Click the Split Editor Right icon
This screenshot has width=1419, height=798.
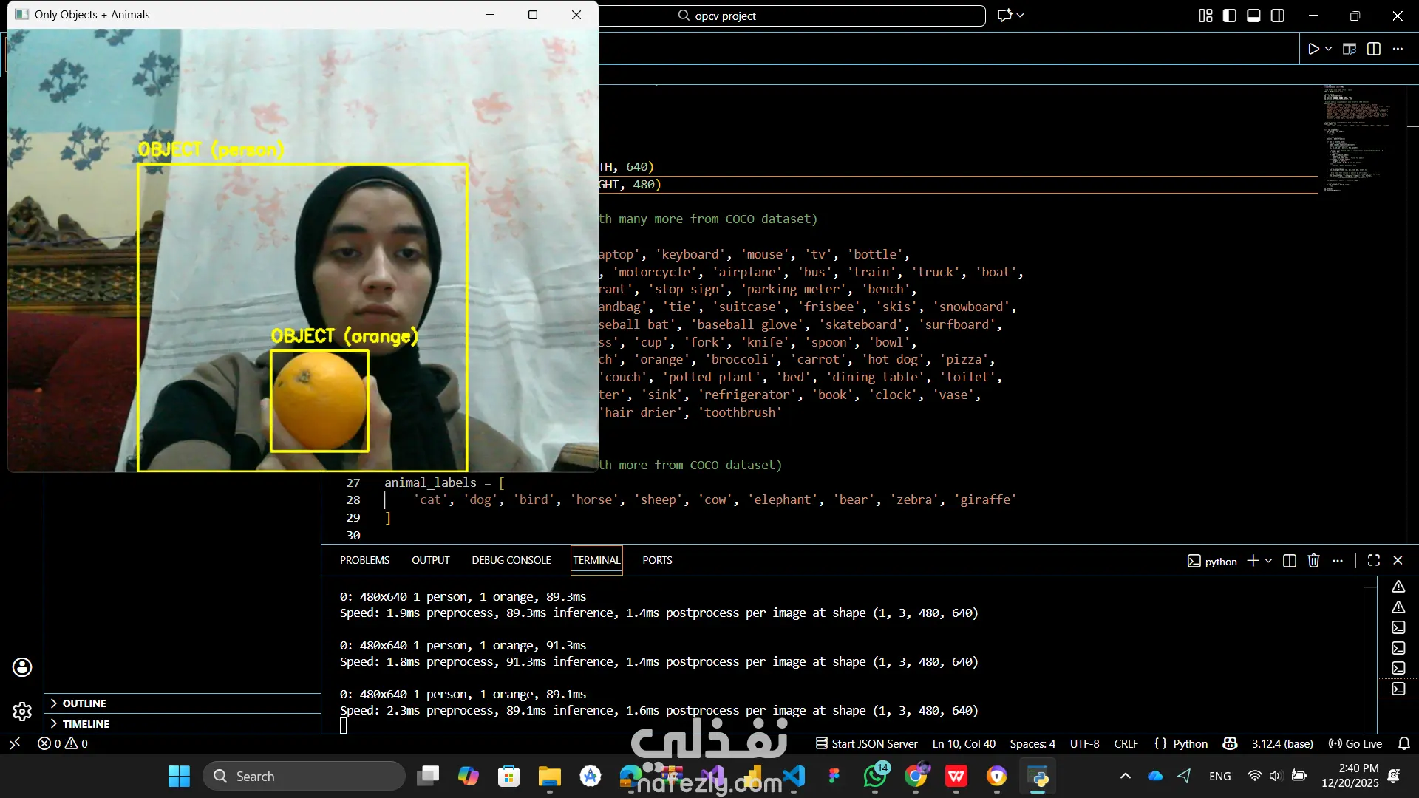(1374, 49)
